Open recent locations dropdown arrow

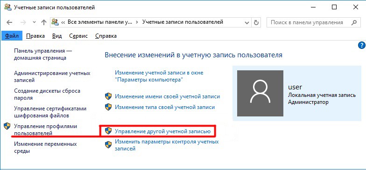(x=35, y=22)
